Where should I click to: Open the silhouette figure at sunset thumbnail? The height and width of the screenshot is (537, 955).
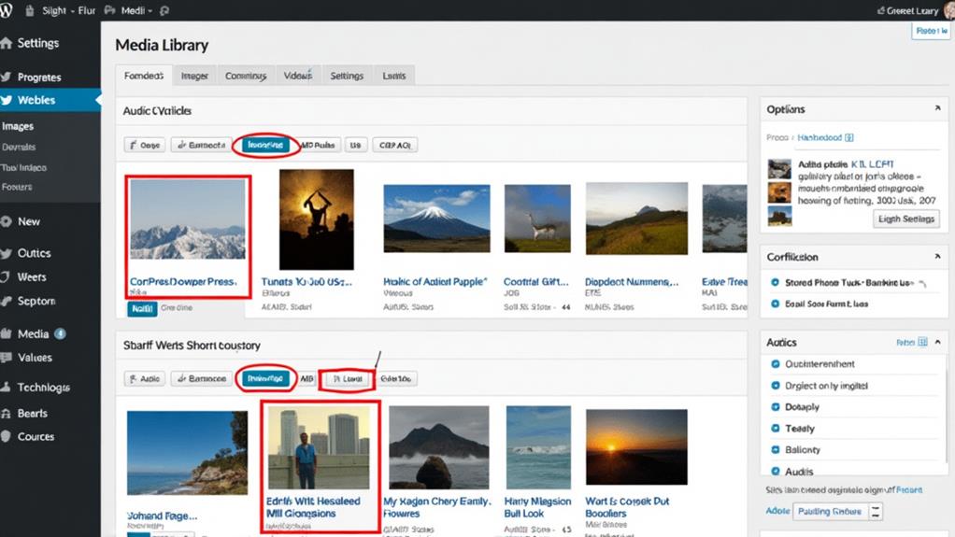[317, 219]
